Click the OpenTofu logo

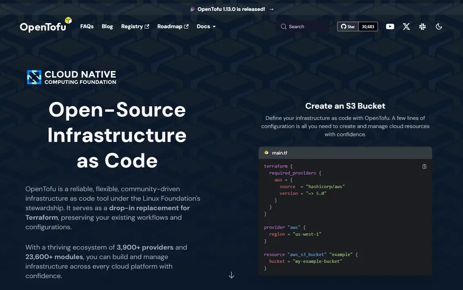(x=46, y=25)
